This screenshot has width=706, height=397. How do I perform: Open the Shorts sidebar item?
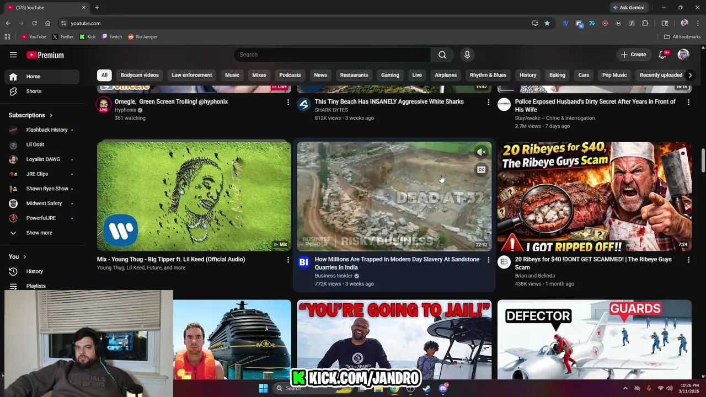[42, 91]
